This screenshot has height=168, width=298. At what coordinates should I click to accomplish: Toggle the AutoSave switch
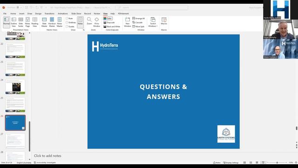coord(19,7)
